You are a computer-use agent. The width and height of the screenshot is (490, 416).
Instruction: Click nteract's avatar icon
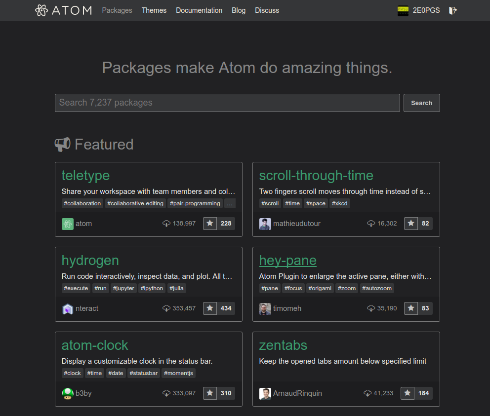[x=68, y=308]
